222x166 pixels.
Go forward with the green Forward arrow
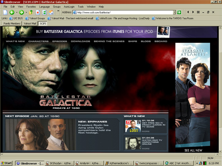pos(21,13)
